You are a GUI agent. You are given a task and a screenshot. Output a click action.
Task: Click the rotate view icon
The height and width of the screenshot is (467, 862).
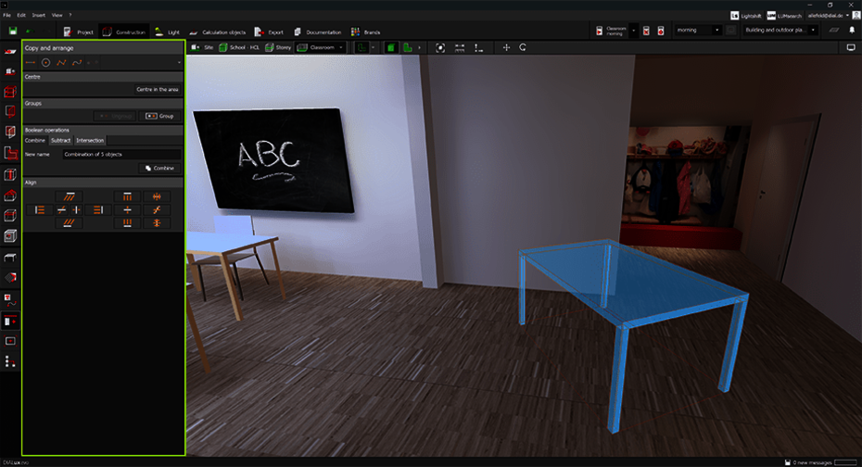[523, 47]
